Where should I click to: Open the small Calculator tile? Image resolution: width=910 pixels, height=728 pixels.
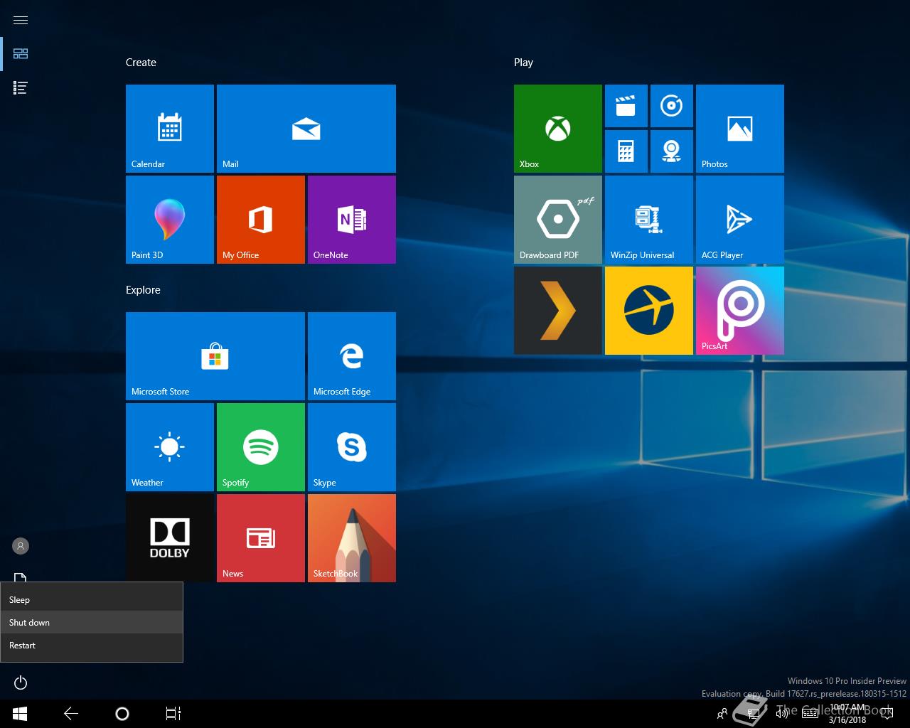click(626, 151)
